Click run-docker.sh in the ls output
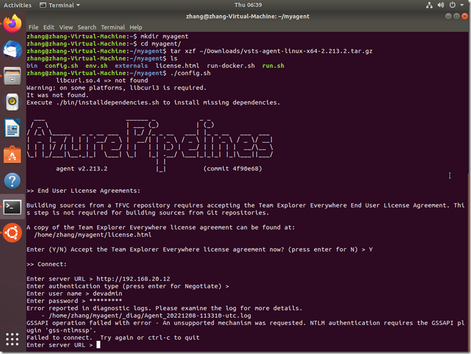The height and width of the screenshot is (354, 471). pyautogui.click(x=231, y=66)
